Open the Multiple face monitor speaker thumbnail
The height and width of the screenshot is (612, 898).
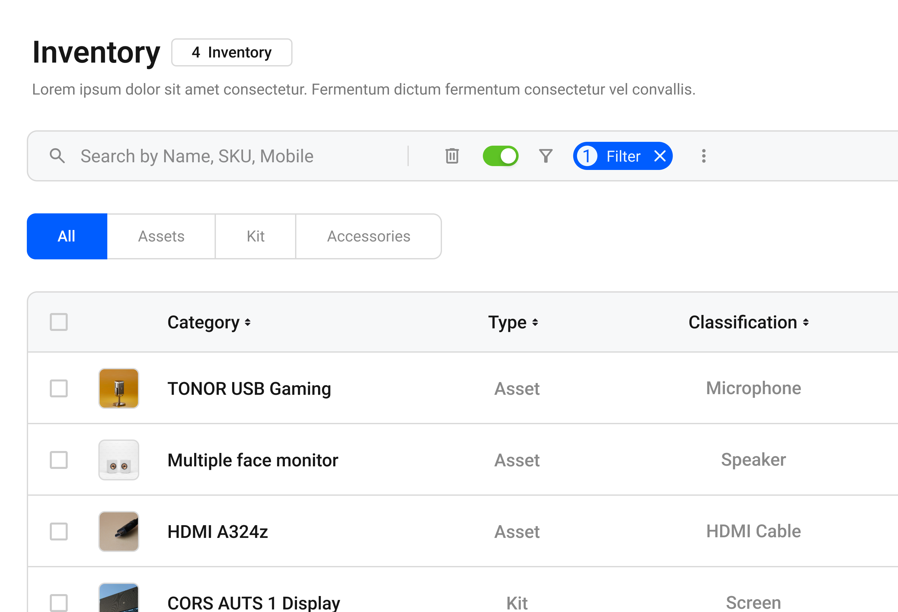pyautogui.click(x=118, y=460)
